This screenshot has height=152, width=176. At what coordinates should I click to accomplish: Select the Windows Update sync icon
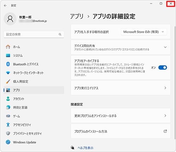[8, 142]
